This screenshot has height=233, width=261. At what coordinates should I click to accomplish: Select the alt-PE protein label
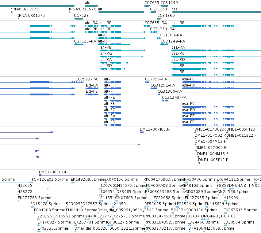click(109, 98)
